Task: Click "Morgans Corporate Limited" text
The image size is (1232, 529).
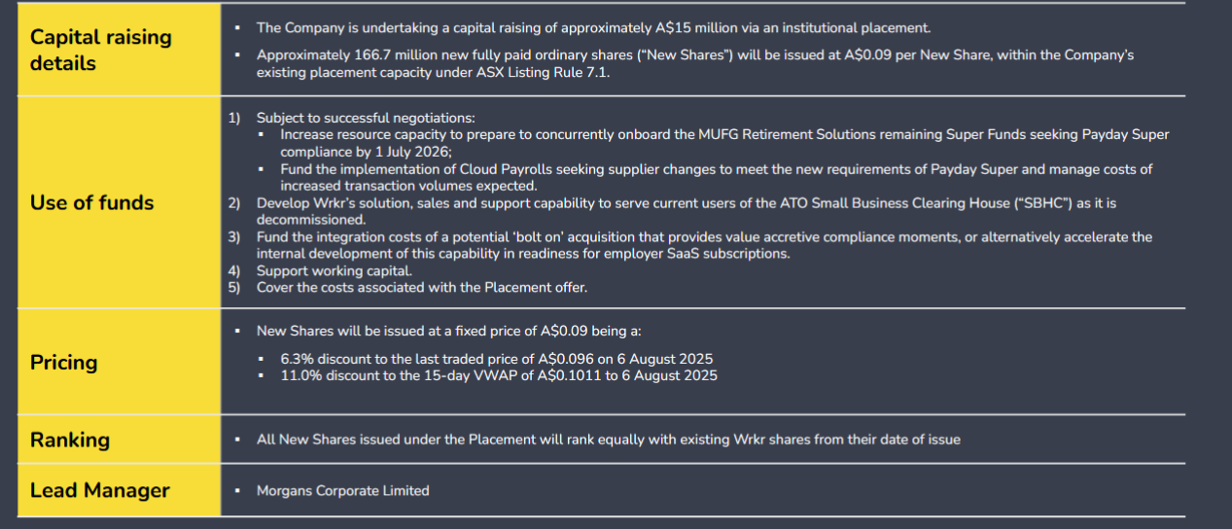Action: click(x=342, y=491)
